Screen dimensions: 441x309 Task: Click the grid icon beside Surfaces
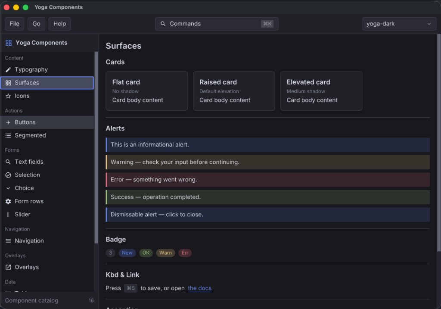tap(8, 83)
